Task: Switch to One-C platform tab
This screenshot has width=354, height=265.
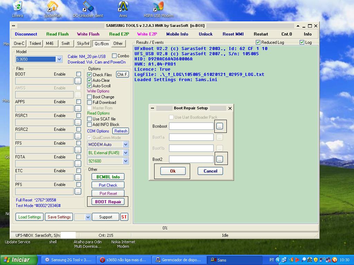Action: click(x=19, y=43)
